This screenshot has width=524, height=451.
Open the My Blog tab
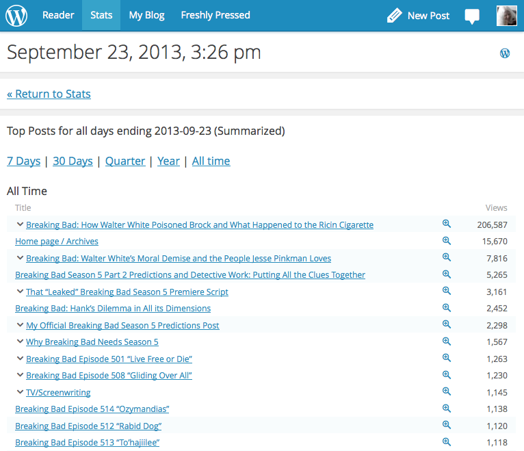click(146, 15)
